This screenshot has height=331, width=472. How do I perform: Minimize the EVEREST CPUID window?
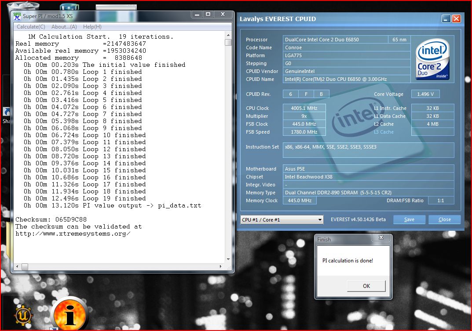coord(446,19)
